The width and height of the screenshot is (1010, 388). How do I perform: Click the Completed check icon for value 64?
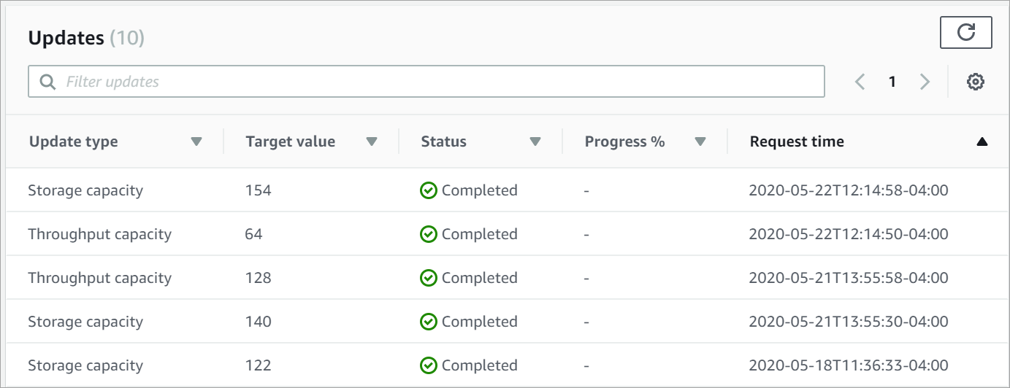click(x=429, y=234)
